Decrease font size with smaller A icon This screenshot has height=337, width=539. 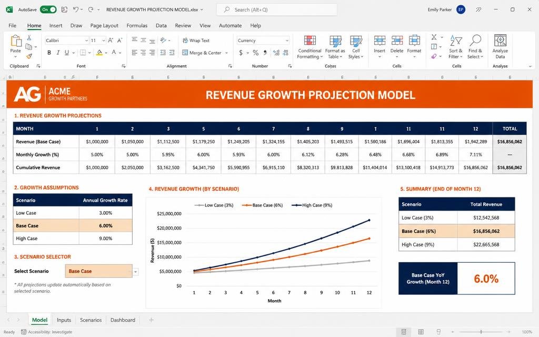[119, 40]
